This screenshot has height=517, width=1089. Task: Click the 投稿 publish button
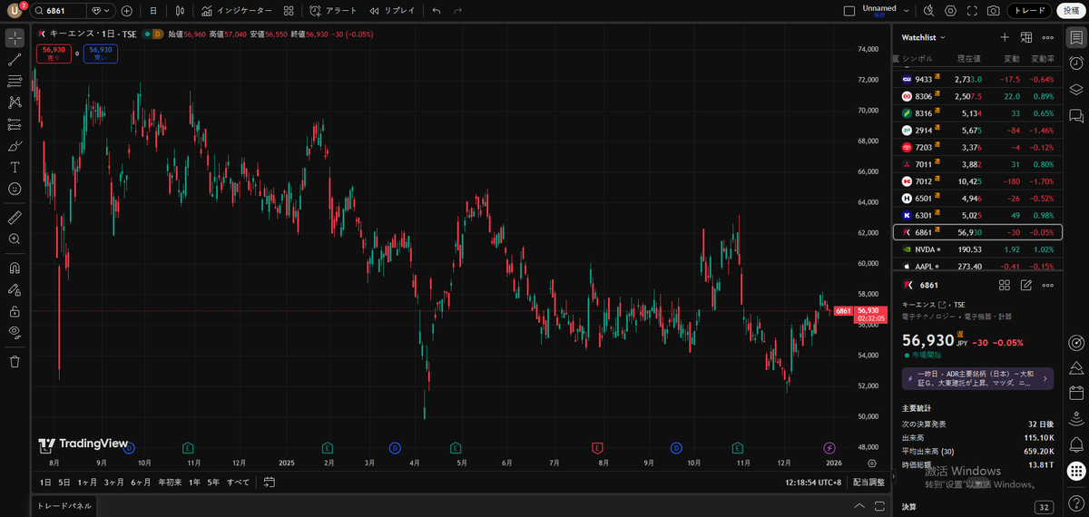(x=1072, y=11)
